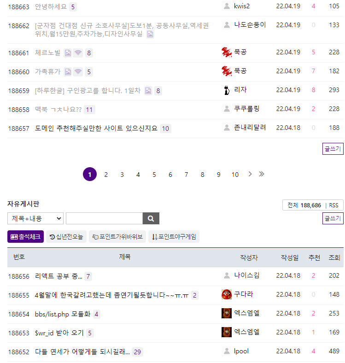Screen dimensions: 345x363
Task: Go to page 4
Action: click(138, 175)
